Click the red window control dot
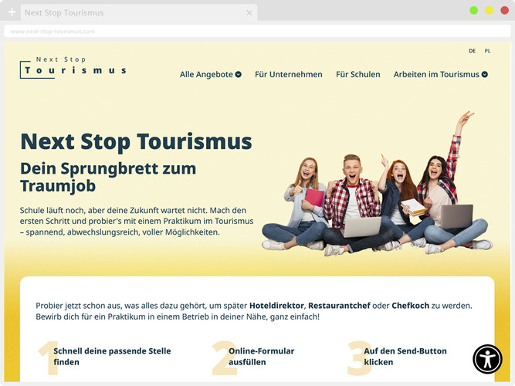 tap(503, 11)
